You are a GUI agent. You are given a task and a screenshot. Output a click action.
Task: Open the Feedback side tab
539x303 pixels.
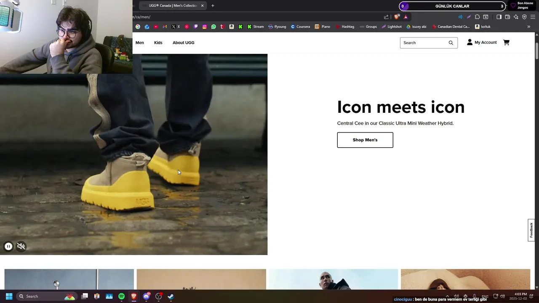pyautogui.click(x=531, y=230)
